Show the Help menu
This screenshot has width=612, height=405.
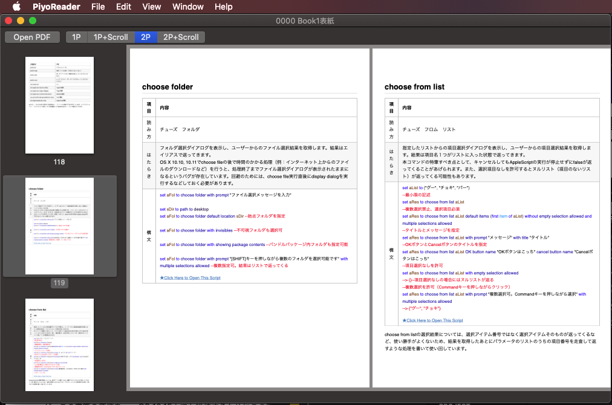(x=223, y=7)
